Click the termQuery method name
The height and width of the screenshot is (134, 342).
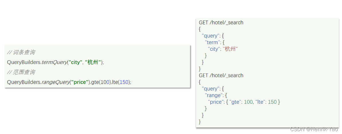[x=54, y=62]
